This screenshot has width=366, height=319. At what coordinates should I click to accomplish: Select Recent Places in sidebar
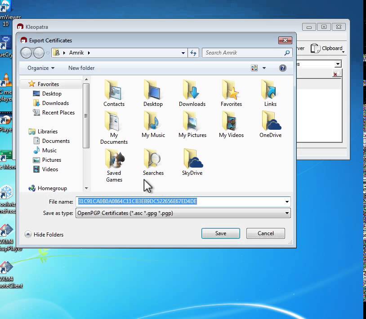tap(58, 113)
